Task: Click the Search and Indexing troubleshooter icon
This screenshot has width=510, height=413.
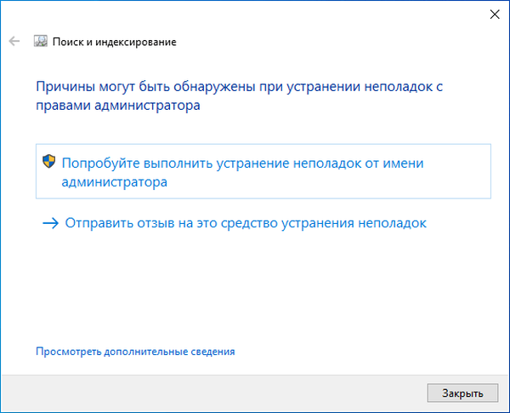Action: click(41, 41)
